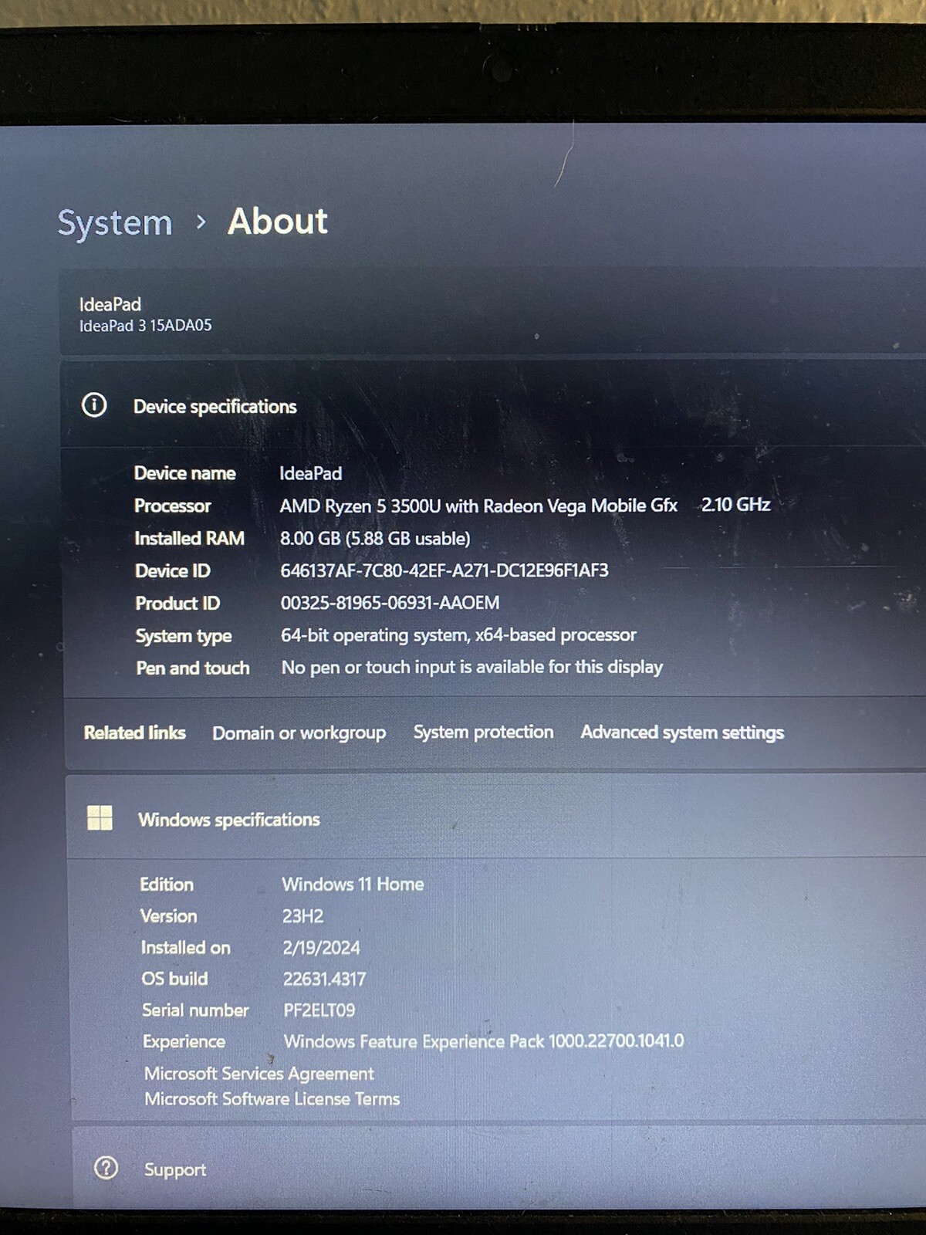Select the IdeaPad title in the top card
Viewport: 926px width, 1235px height.
pos(110,304)
